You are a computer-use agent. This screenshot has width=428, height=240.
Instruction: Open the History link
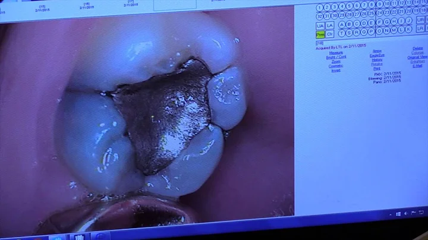point(377,60)
